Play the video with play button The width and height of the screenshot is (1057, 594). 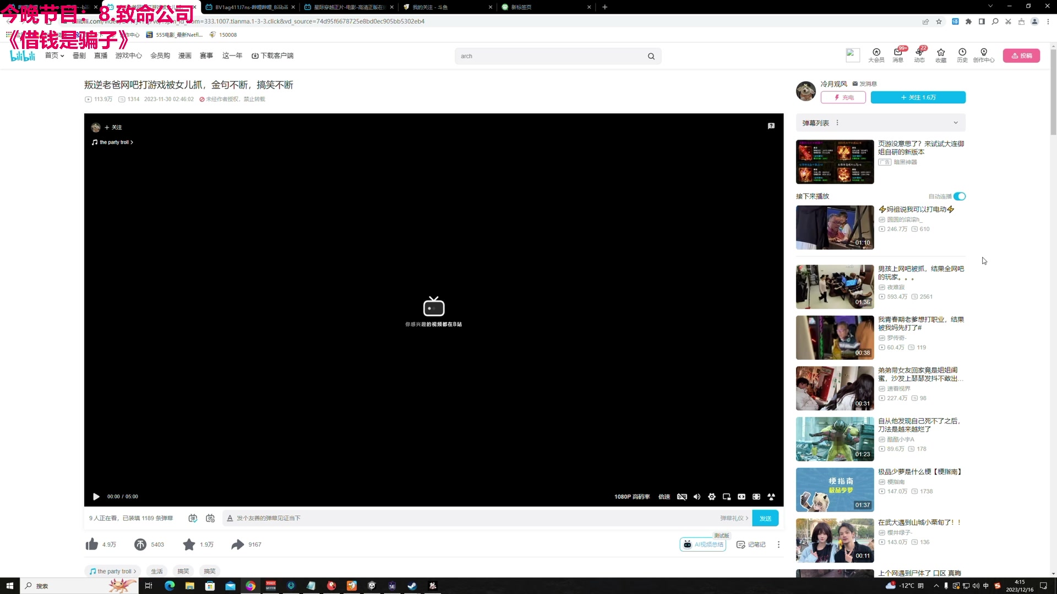coord(96,497)
